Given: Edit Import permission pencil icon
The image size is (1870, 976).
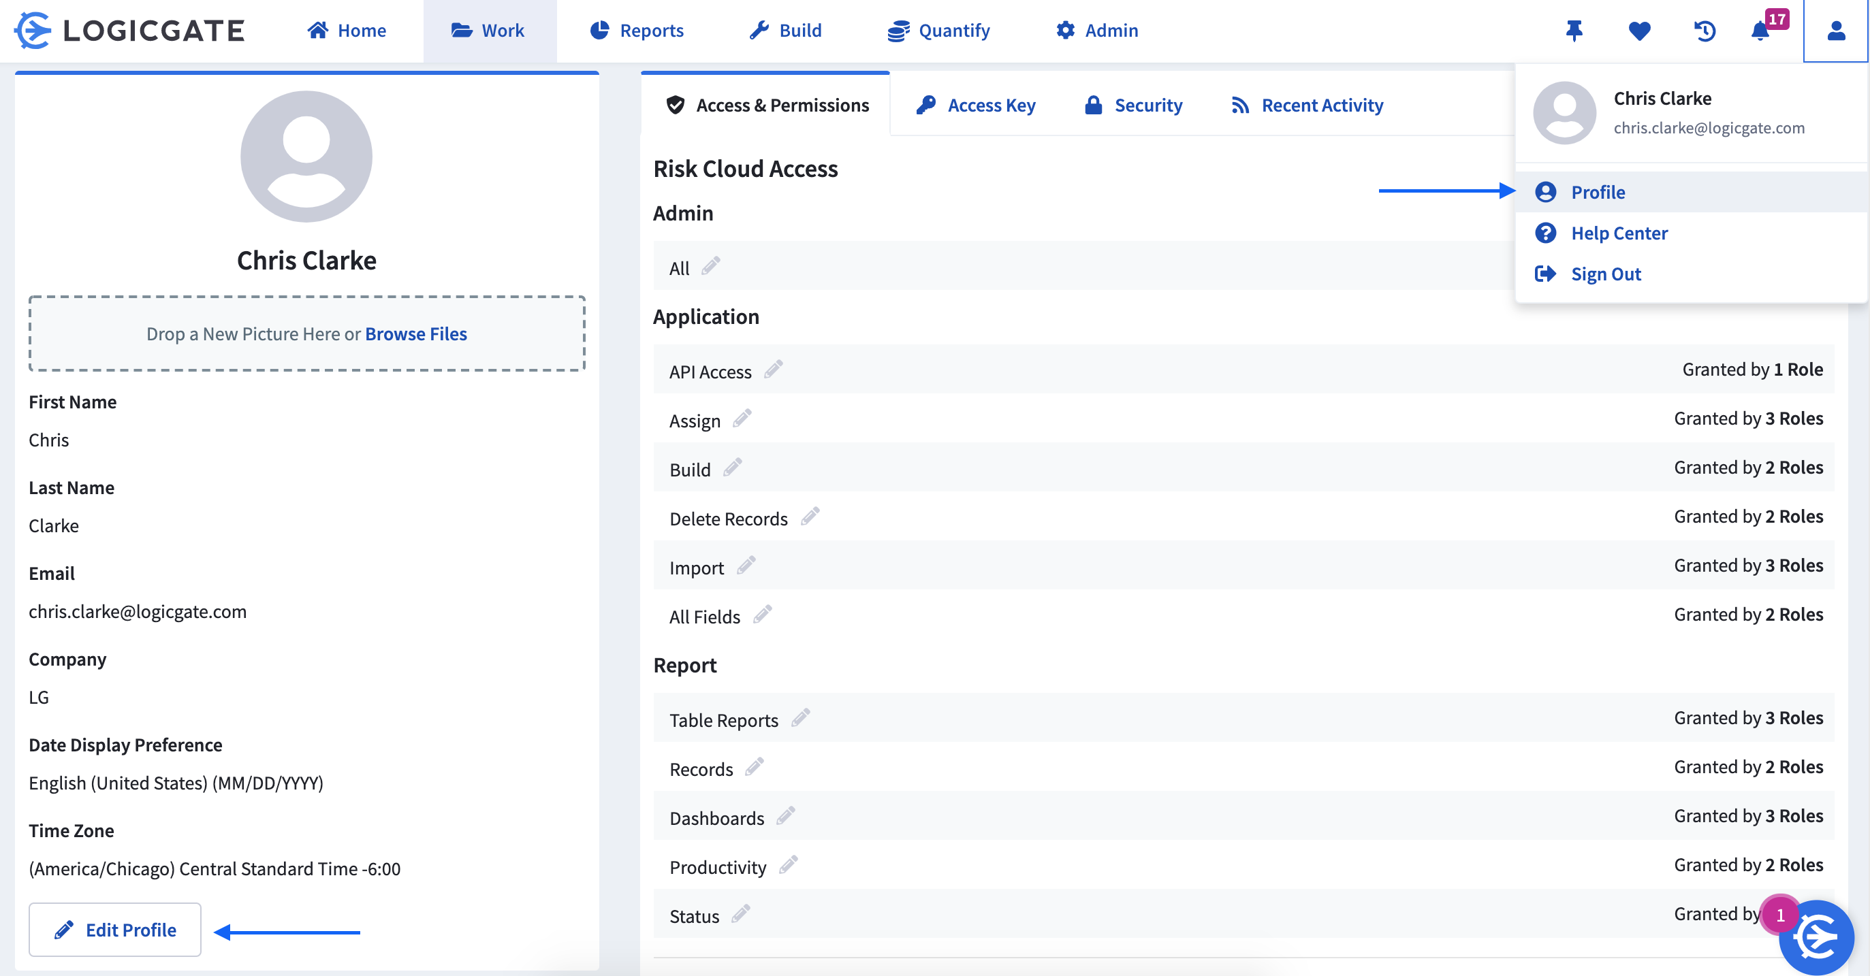Looking at the screenshot, I should [x=746, y=564].
